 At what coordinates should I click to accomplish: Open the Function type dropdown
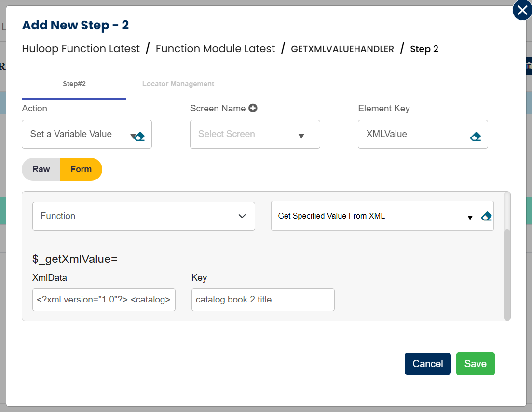(143, 216)
